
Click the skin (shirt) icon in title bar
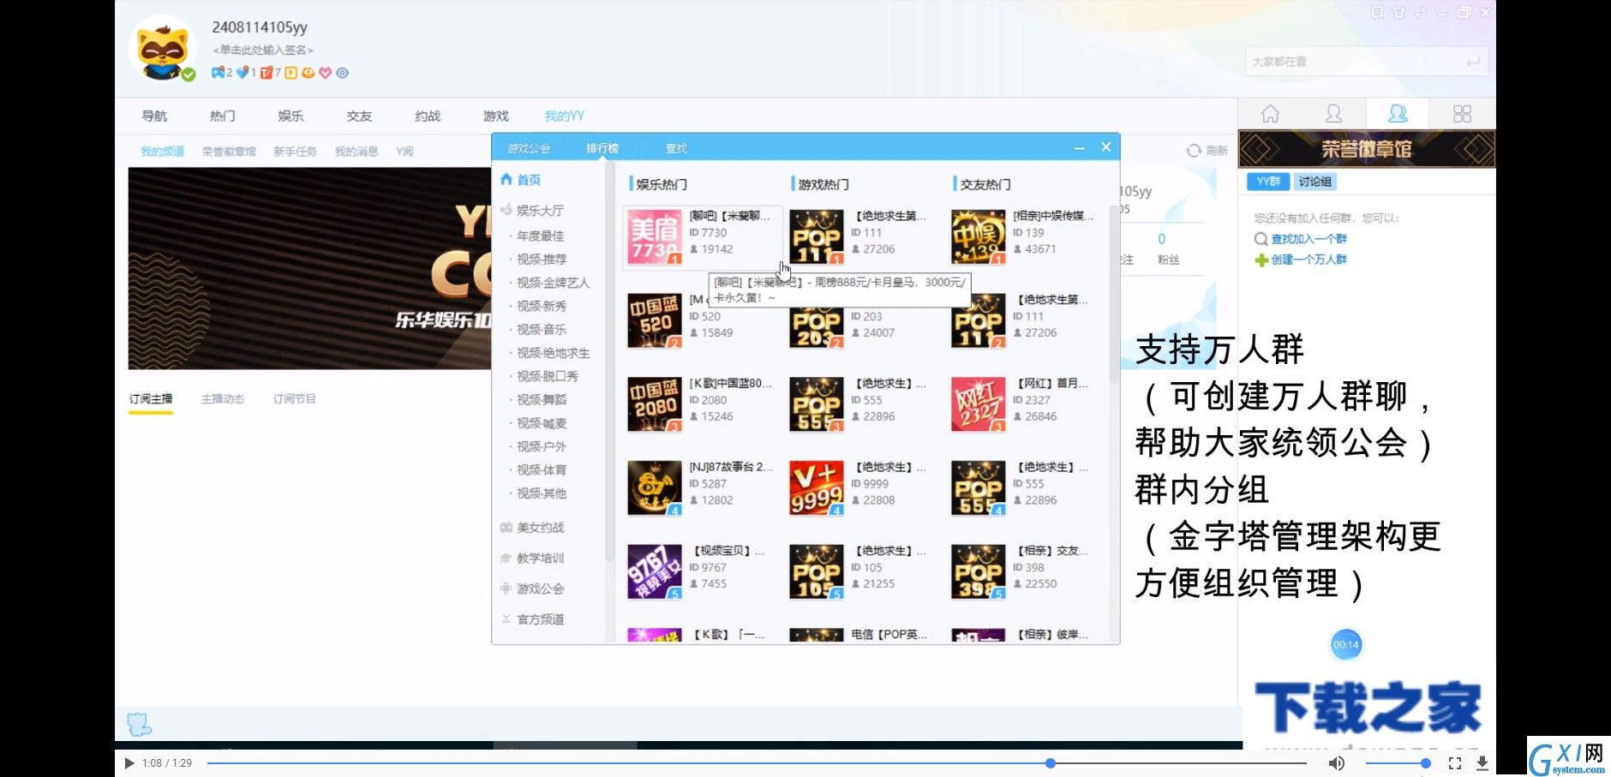1398,13
